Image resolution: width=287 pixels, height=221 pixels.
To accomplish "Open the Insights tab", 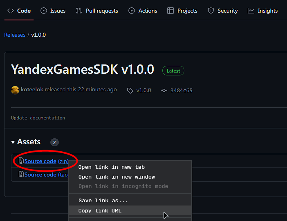I will 263,11.
